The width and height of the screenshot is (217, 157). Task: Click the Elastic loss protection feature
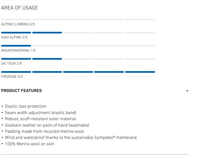click(x=26, y=106)
